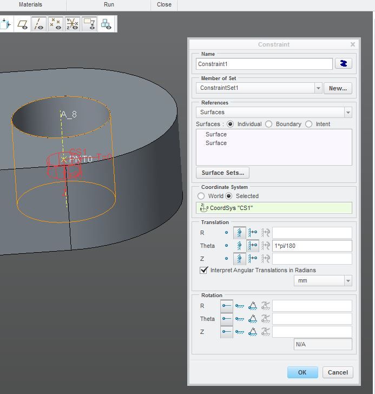The height and width of the screenshot is (394, 375).
Task: Expand the Surfaces references dropdown
Action: tap(348, 113)
